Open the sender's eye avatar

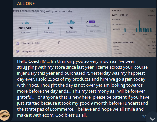point(5,115)
